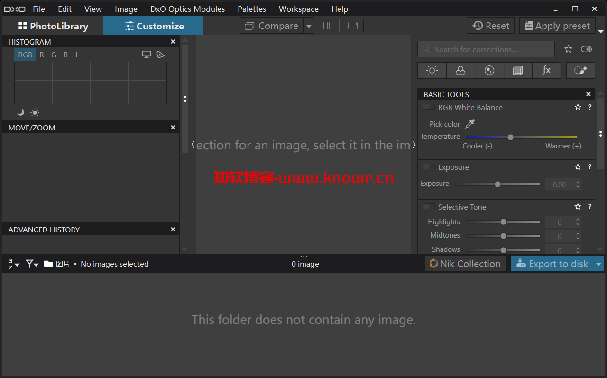Select the Local adjustments brush icon
Image resolution: width=607 pixels, height=378 pixels.
(580, 71)
